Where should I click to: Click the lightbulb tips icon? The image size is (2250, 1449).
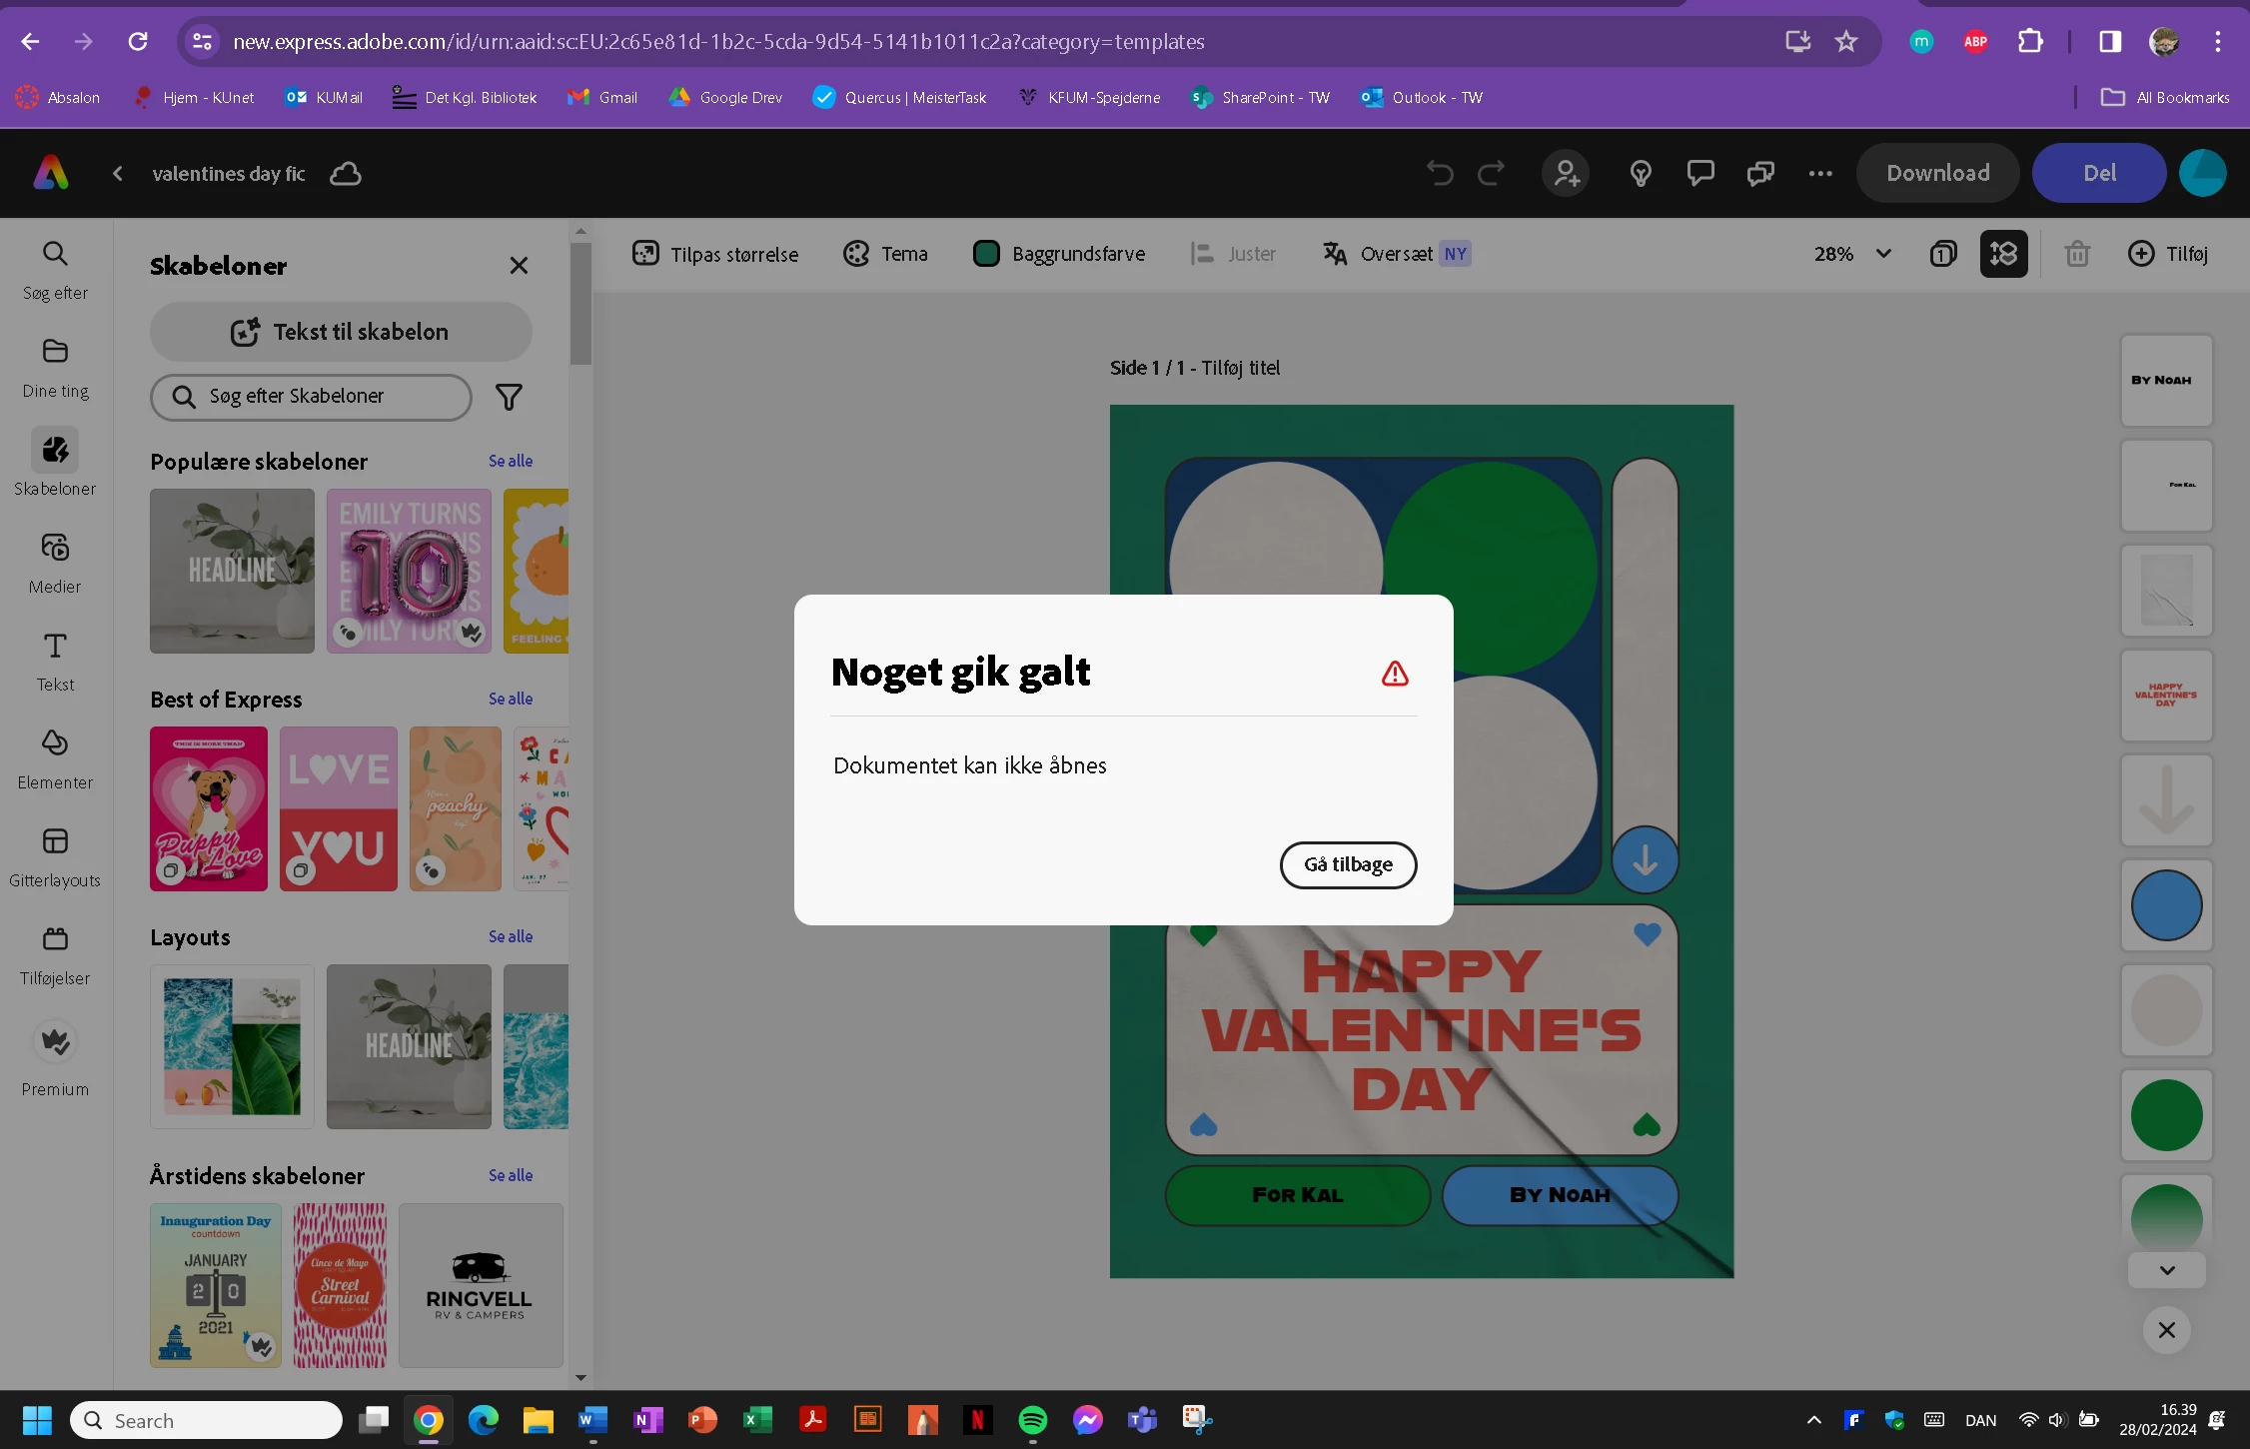click(1640, 174)
